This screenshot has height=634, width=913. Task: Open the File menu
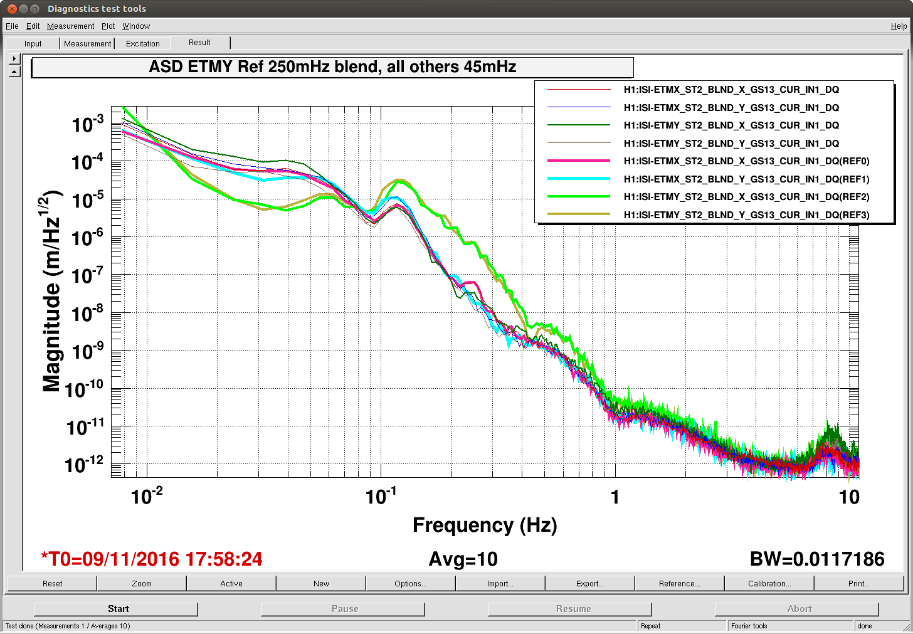(x=12, y=26)
